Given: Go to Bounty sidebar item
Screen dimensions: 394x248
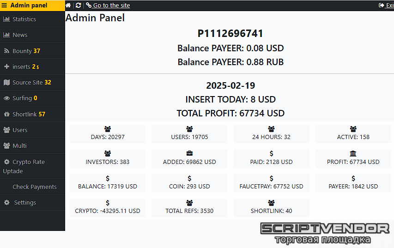Looking at the screenshot, I should coord(22,51).
